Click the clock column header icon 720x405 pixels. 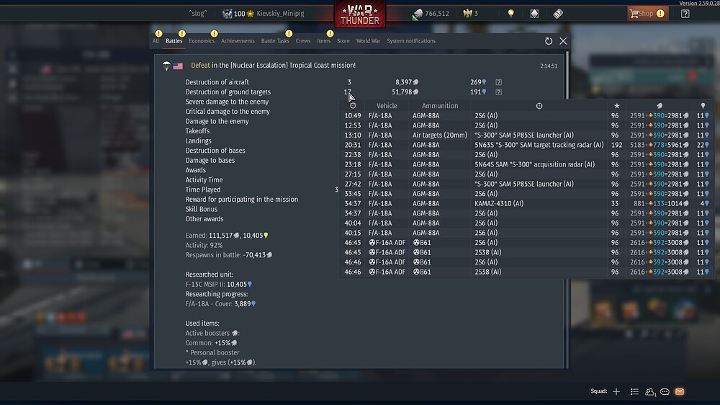(x=353, y=106)
